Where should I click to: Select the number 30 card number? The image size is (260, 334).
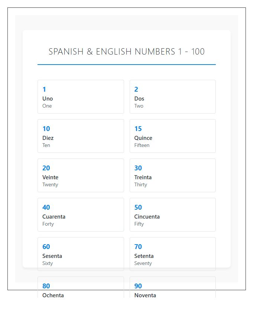(138, 168)
